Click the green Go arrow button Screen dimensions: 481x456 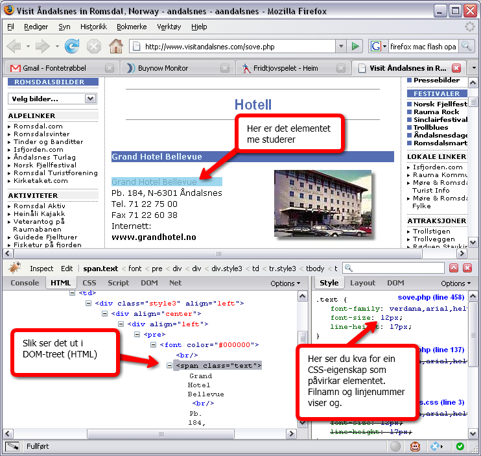coord(355,46)
